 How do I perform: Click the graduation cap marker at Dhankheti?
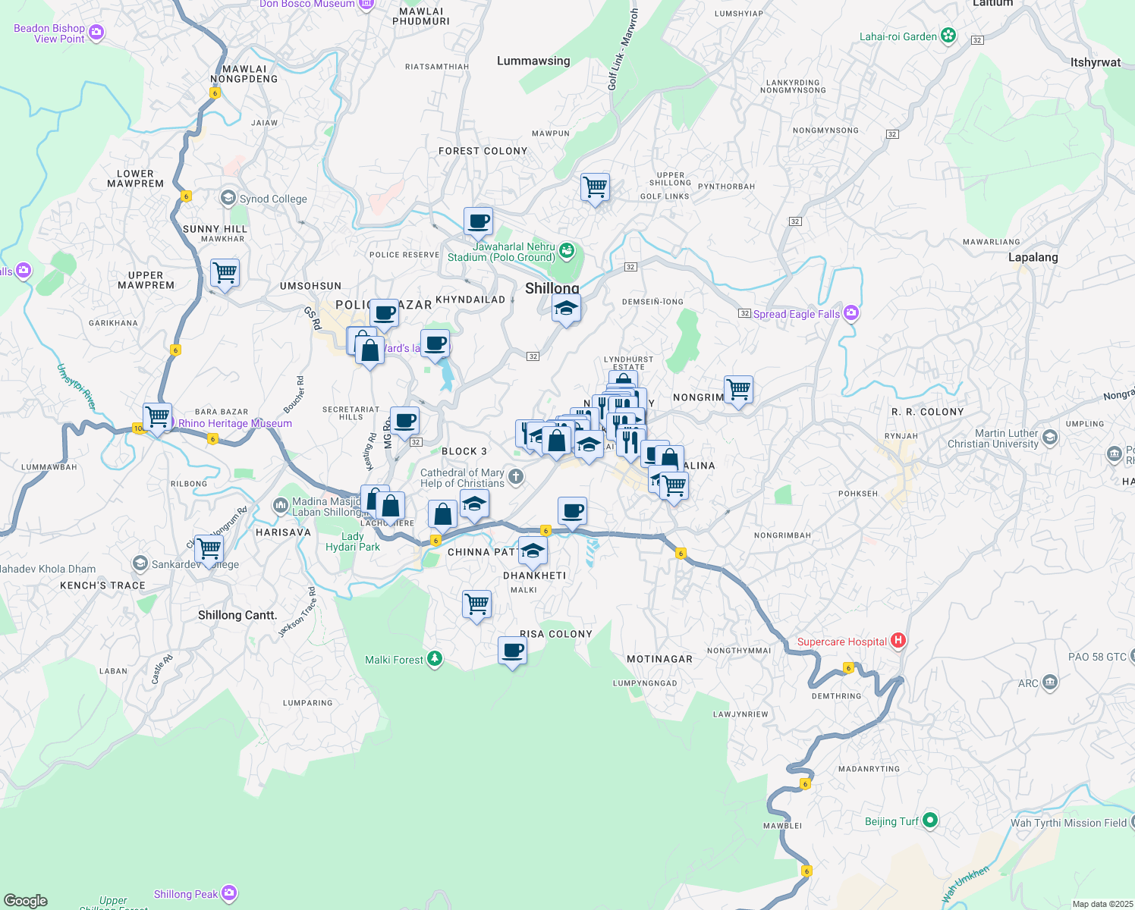tap(533, 550)
